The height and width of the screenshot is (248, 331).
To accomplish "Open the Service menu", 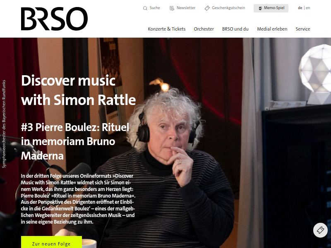I will [303, 29].
